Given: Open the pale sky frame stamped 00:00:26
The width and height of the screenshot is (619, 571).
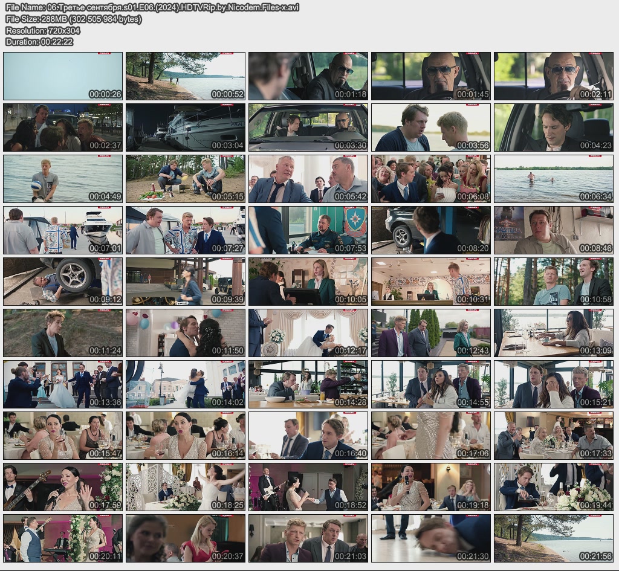Looking at the screenshot, I should [x=63, y=76].
